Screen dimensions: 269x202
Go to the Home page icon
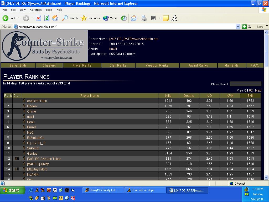click(55, 18)
